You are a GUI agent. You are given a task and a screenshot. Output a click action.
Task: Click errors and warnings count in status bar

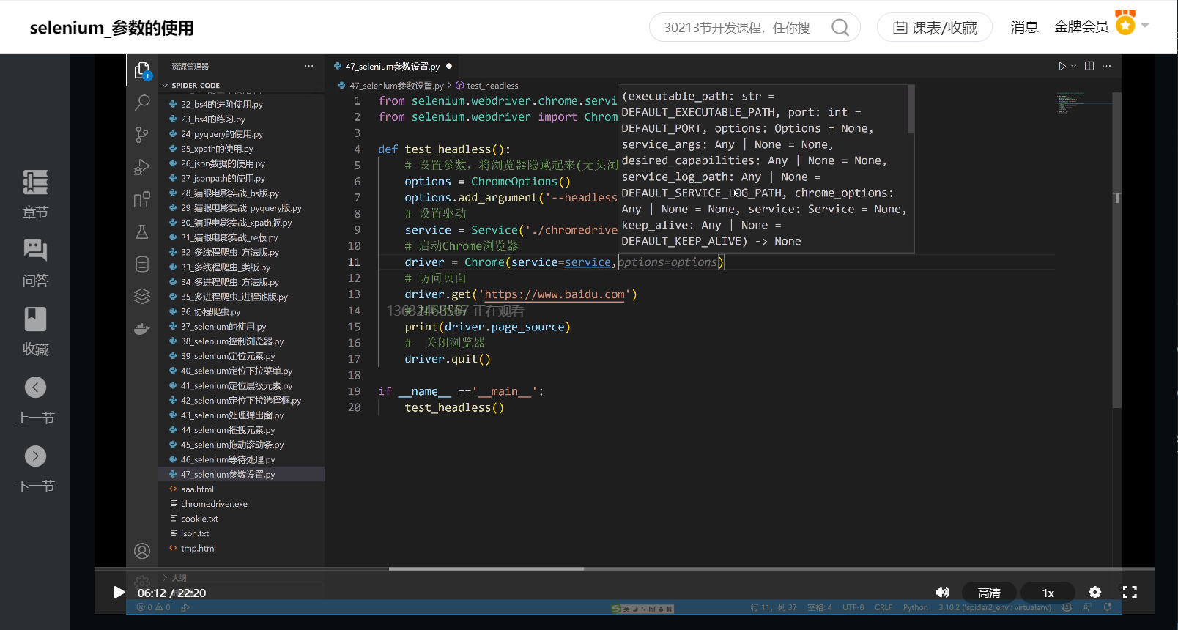pos(153,607)
